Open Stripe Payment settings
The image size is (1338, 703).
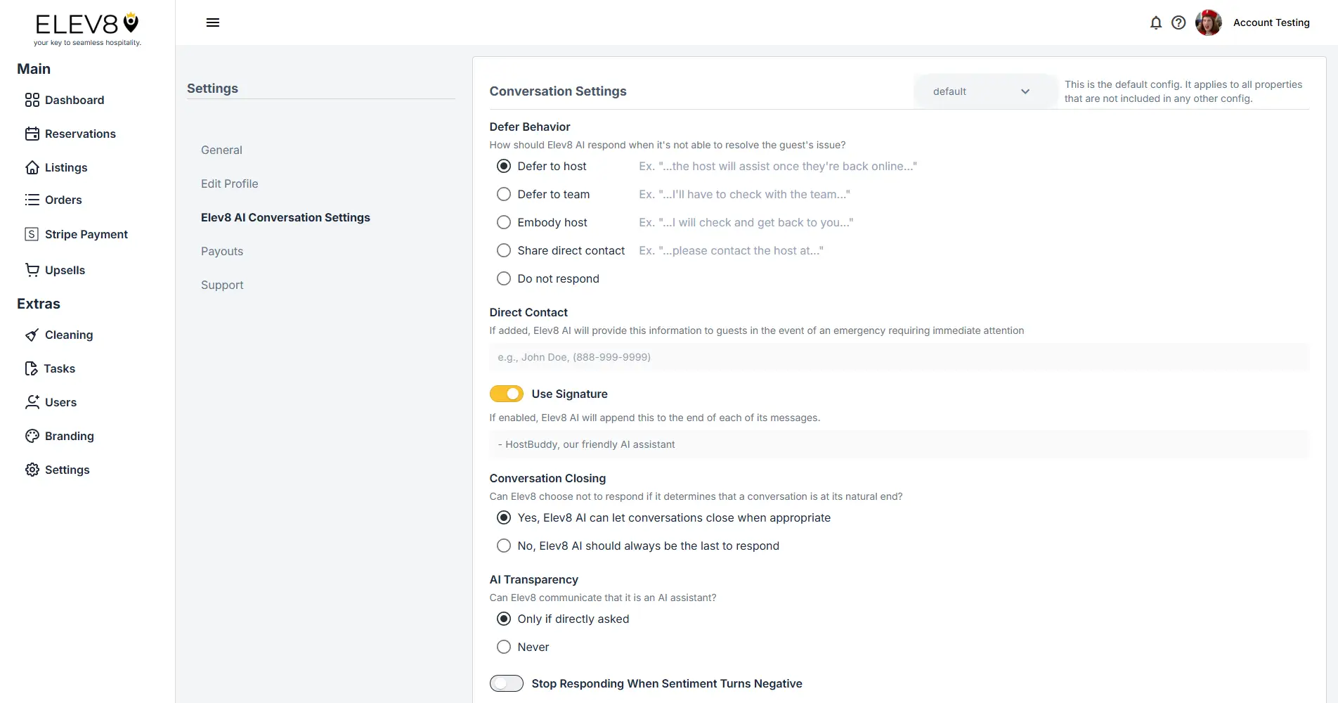click(86, 233)
